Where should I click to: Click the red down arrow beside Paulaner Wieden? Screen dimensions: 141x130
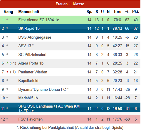click(x=7, y=72)
